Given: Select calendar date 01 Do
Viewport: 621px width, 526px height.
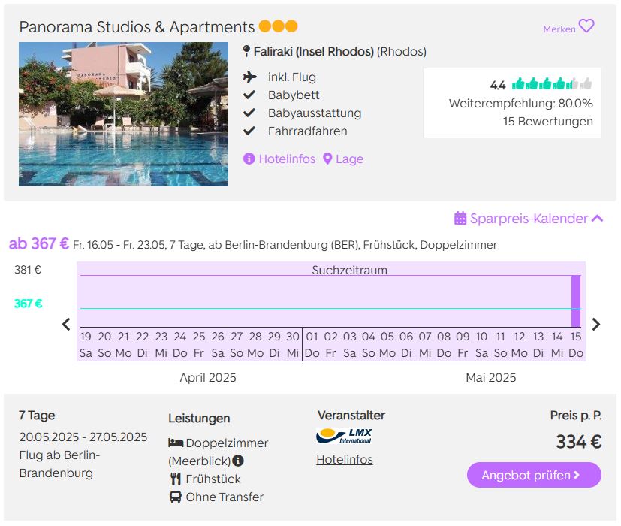Looking at the screenshot, I should click(x=312, y=344).
